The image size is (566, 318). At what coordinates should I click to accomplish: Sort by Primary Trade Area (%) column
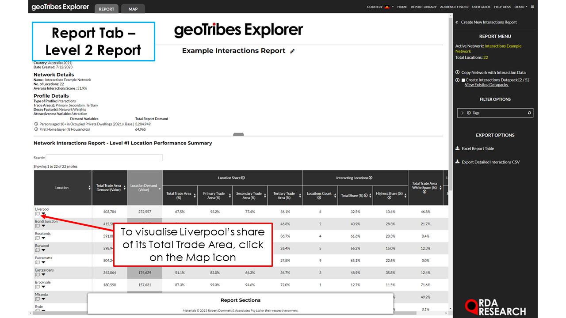214,196
